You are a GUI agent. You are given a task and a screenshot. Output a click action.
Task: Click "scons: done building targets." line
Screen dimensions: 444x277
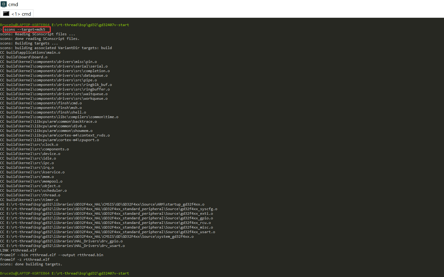point(31,264)
